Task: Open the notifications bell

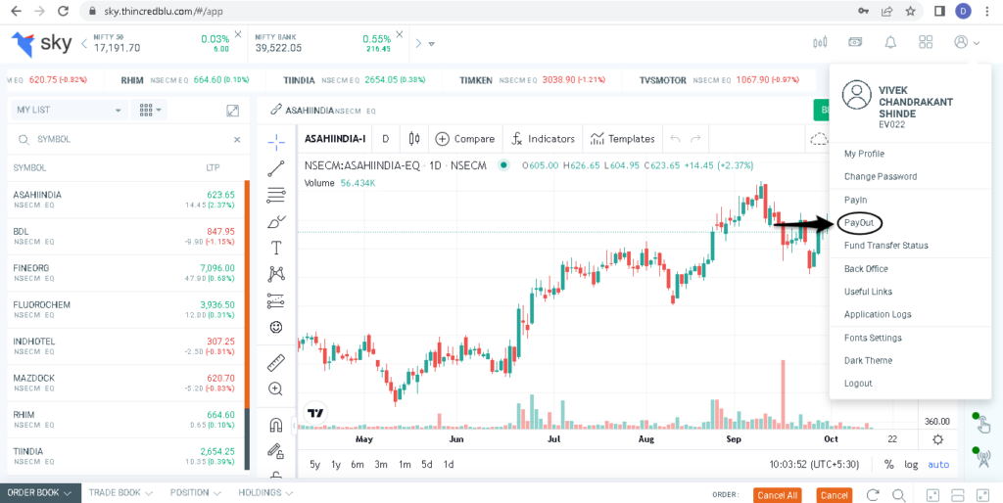Action: (x=890, y=43)
